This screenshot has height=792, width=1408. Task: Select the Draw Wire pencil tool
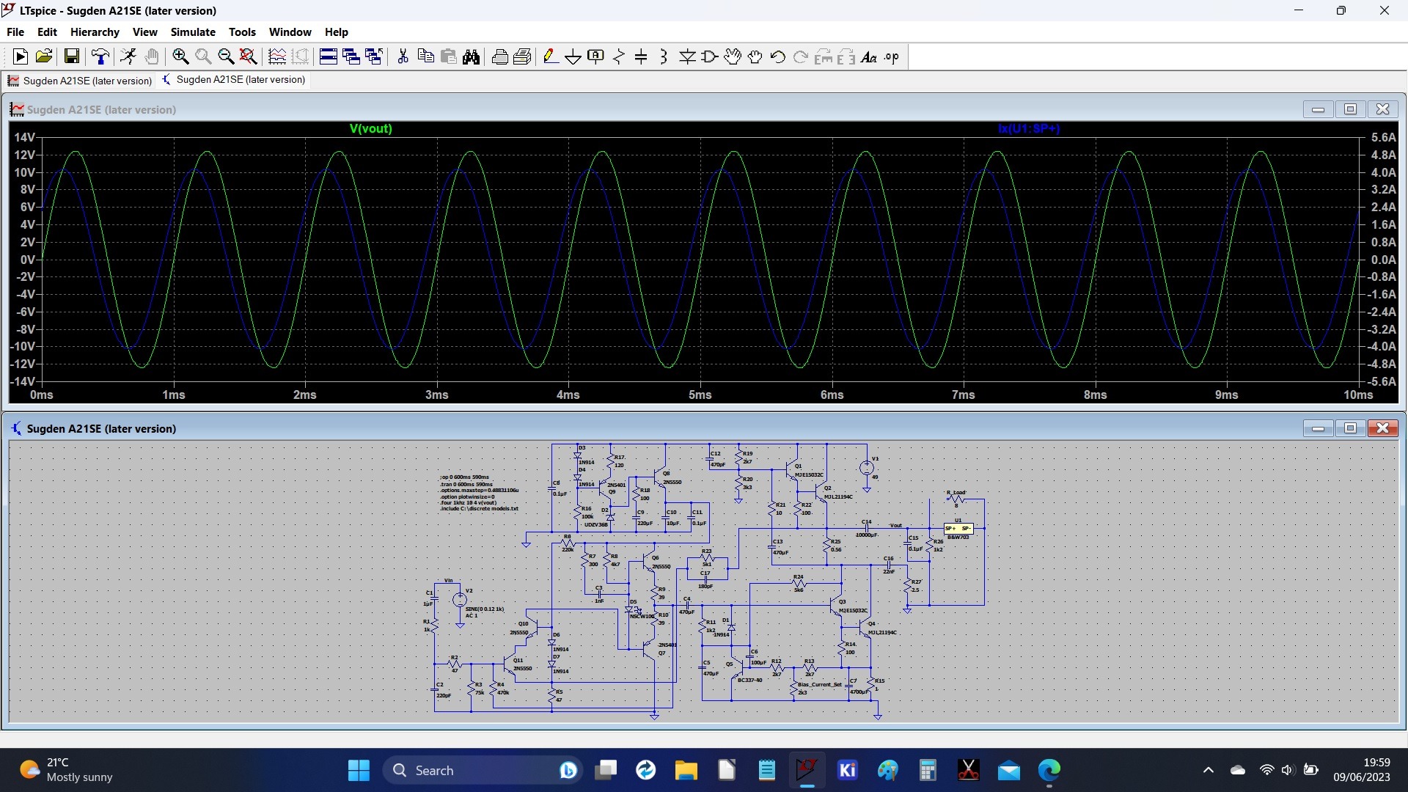[551, 56]
